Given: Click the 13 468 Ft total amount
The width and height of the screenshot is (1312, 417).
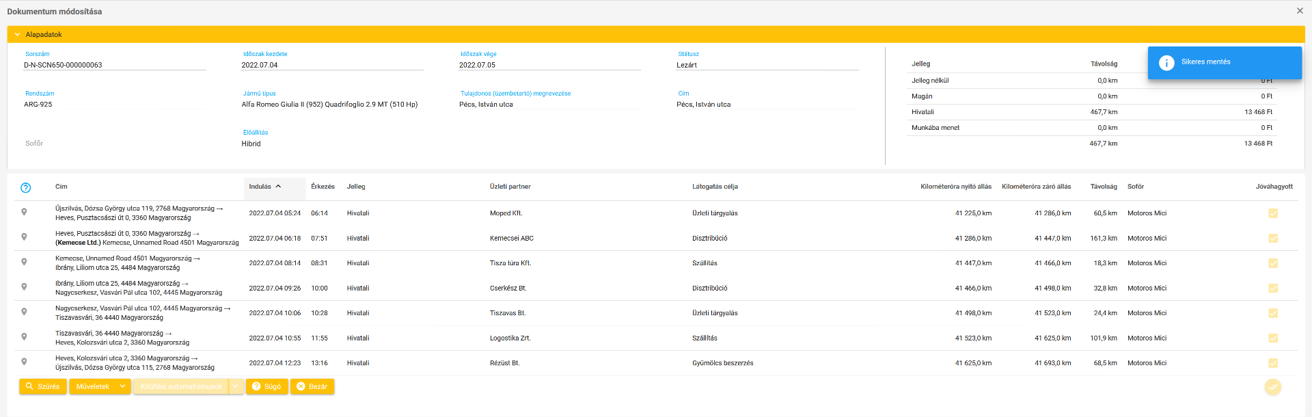Looking at the screenshot, I should click(1258, 144).
